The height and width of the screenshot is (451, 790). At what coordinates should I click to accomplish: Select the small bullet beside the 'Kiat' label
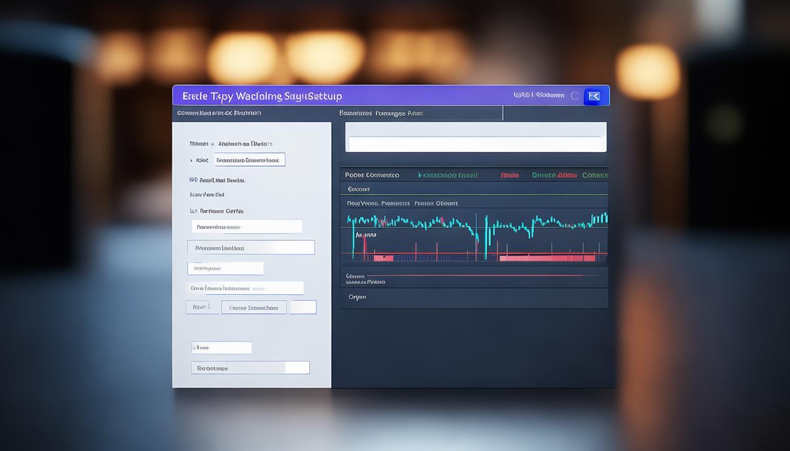(x=192, y=160)
